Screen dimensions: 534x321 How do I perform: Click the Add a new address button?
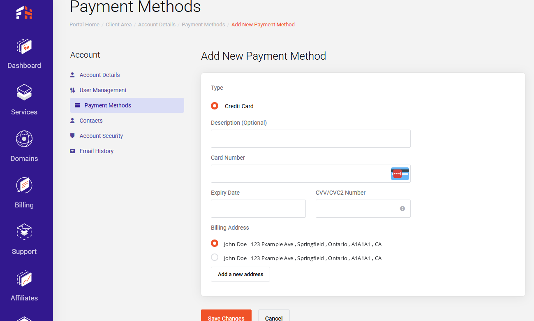[x=240, y=274]
